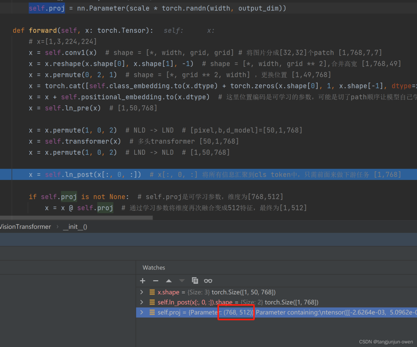The height and width of the screenshot is (347, 417).
Task: Click the 'x = x @ self.proj' line
Action: point(176,208)
